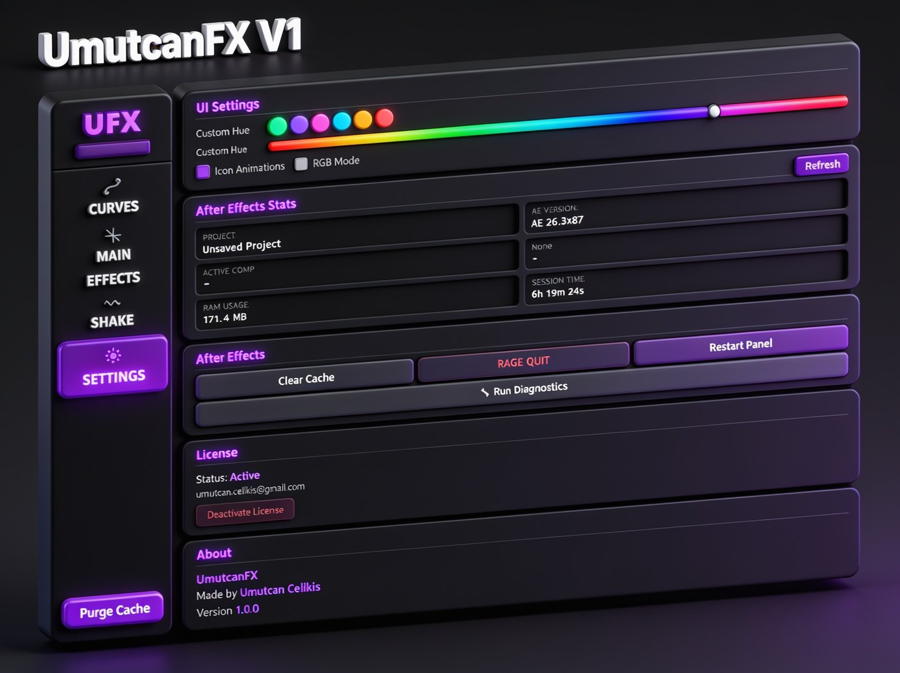The image size is (900, 673).
Task: Pick the green hue swatch
Action: pos(278,126)
